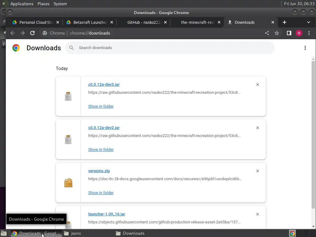
Task: Open the Places menu
Action: (43, 4)
